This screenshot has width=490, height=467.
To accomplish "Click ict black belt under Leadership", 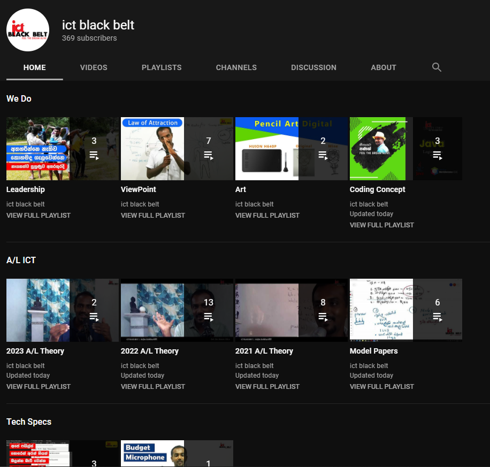I will (x=26, y=204).
